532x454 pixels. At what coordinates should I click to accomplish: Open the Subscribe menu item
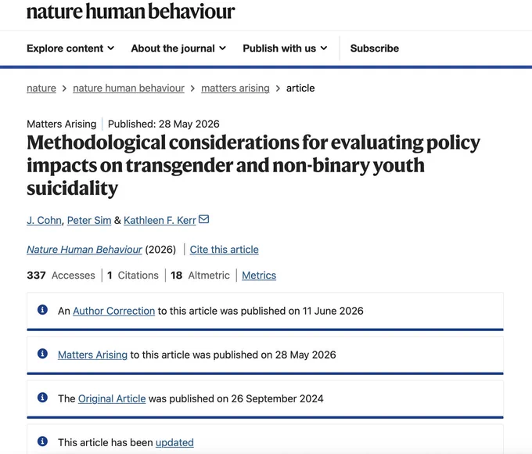point(375,49)
